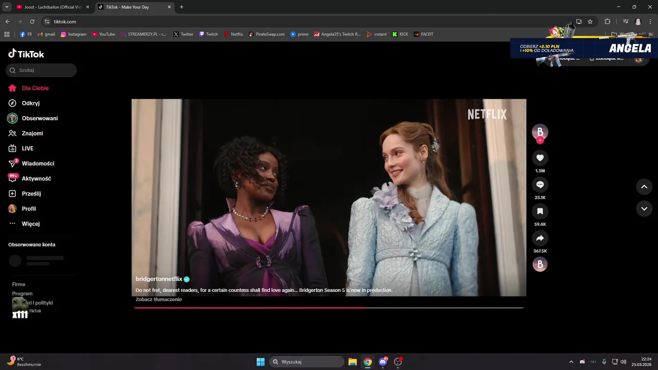
Task: Open the Chrome three-dot menu
Action: click(x=650, y=22)
